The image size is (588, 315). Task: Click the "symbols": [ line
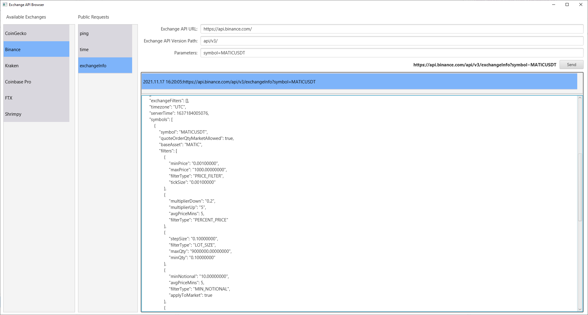coord(161,120)
